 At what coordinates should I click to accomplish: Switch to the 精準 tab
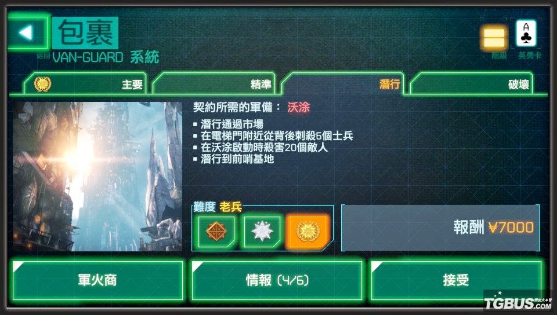click(x=214, y=84)
